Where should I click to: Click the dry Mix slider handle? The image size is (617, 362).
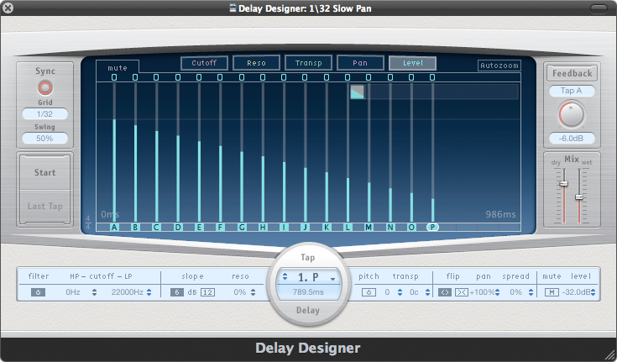point(564,184)
